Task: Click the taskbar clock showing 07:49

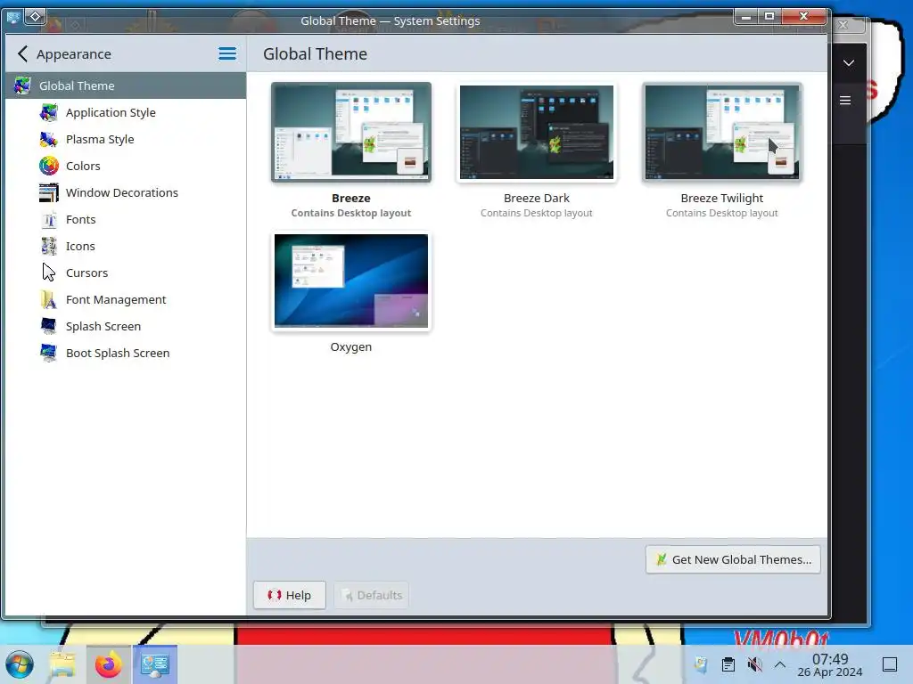Action: (x=830, y=664)
